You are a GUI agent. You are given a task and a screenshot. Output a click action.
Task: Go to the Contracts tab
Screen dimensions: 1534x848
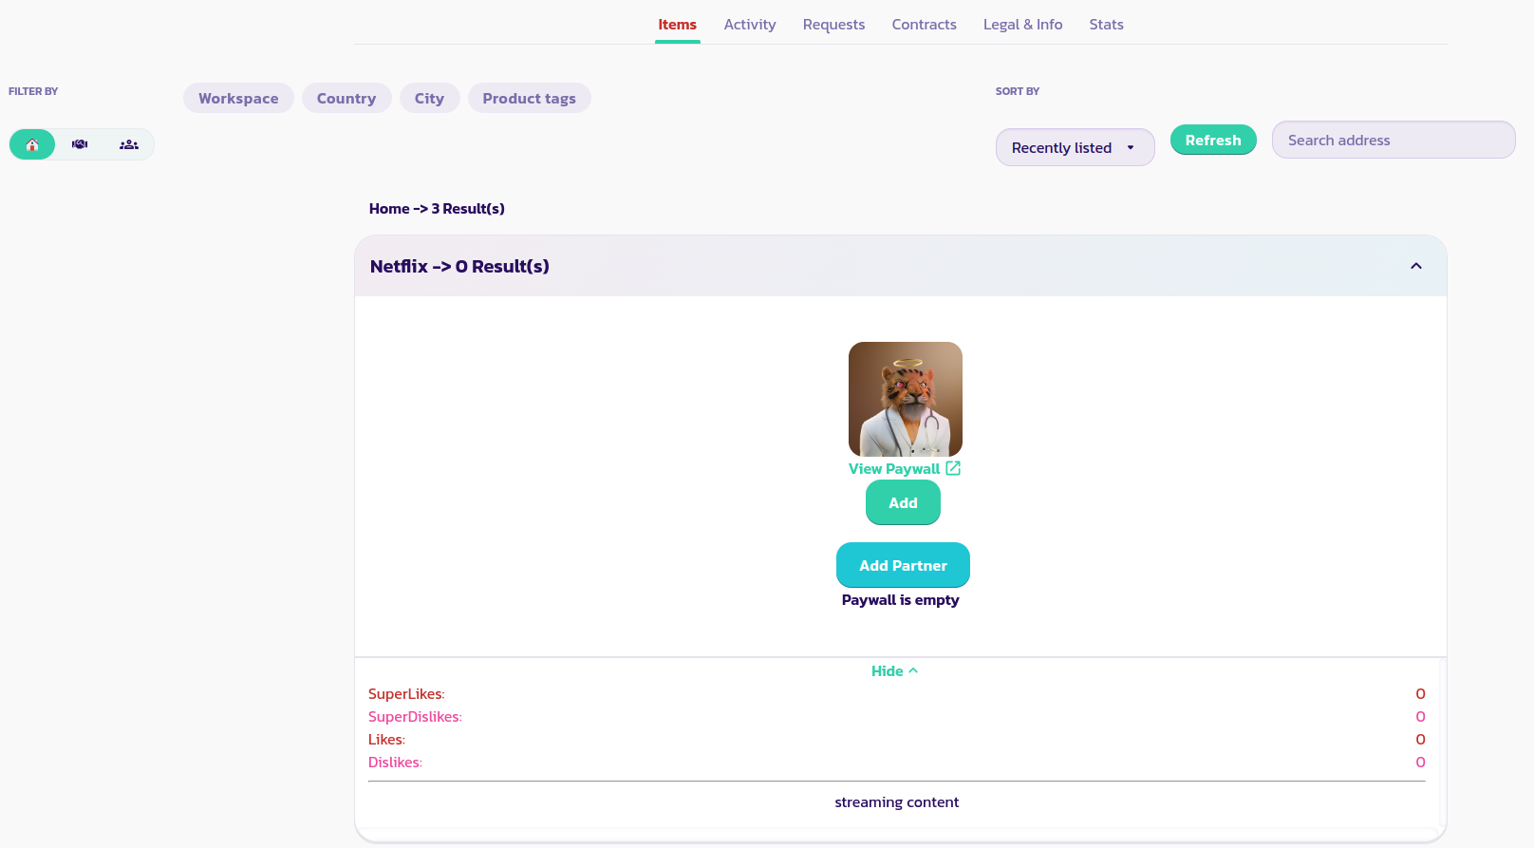tap(924, 25)
